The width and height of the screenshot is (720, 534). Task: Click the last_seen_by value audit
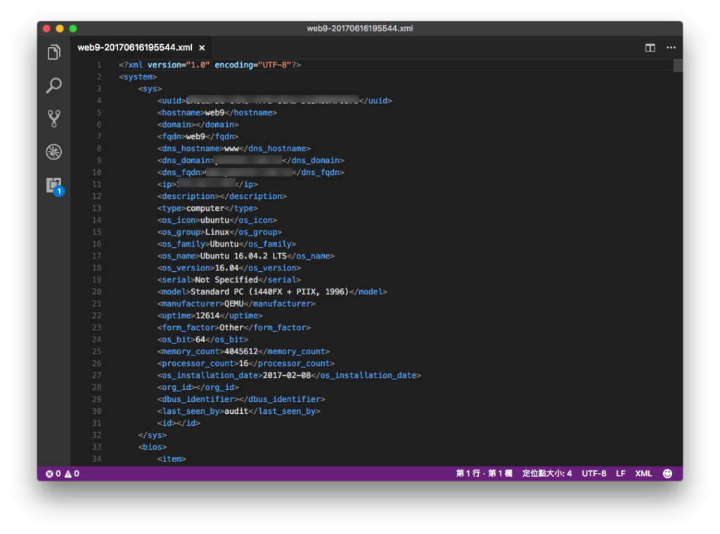point(236,411)
